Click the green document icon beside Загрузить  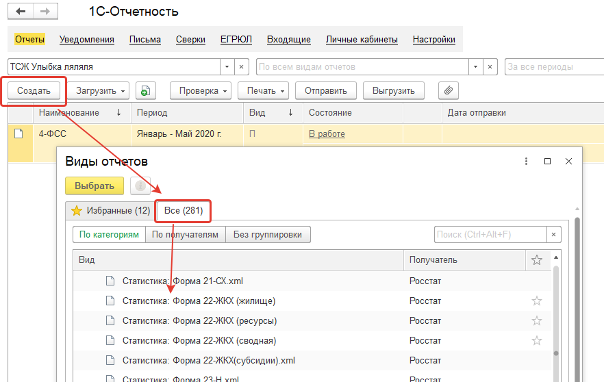coord(145,90)
